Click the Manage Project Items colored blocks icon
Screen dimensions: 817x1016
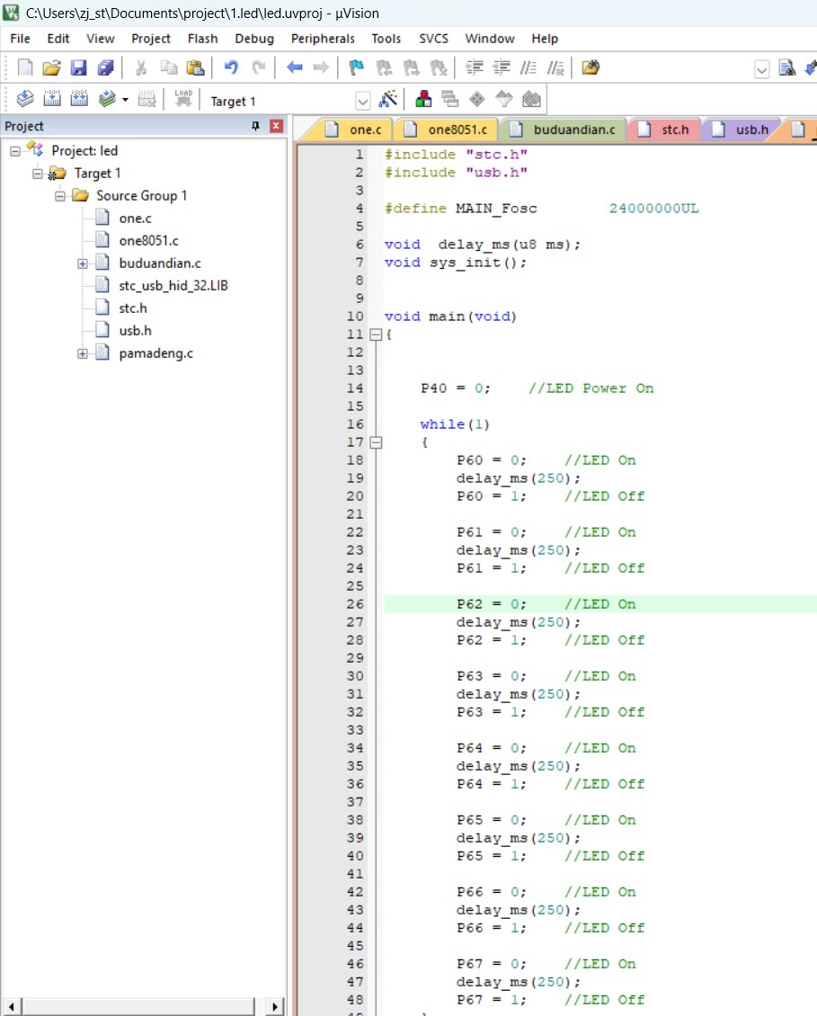423,99
